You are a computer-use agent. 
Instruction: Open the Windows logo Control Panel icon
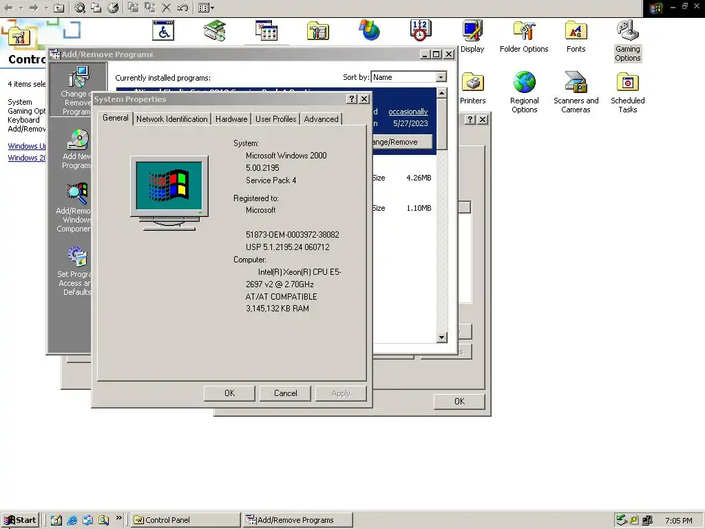[x=369, y=30]
